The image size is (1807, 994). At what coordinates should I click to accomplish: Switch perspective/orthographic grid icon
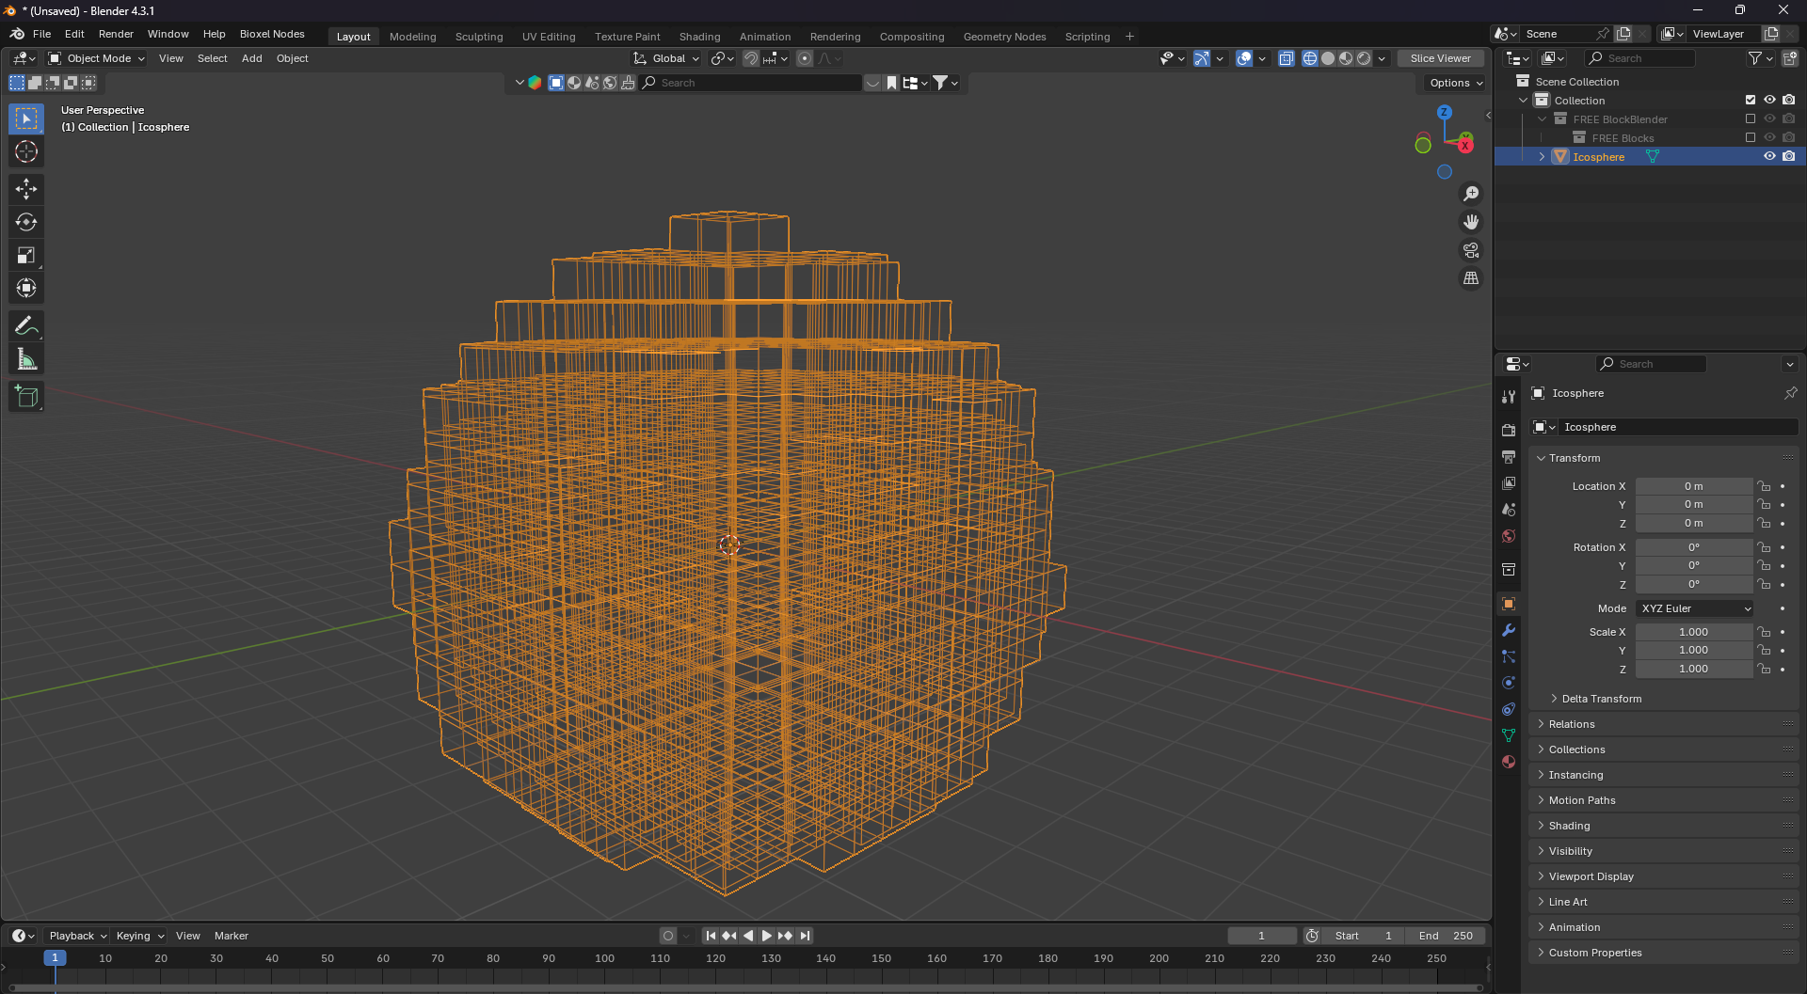pyautogui.click(x=1470, y=278)
